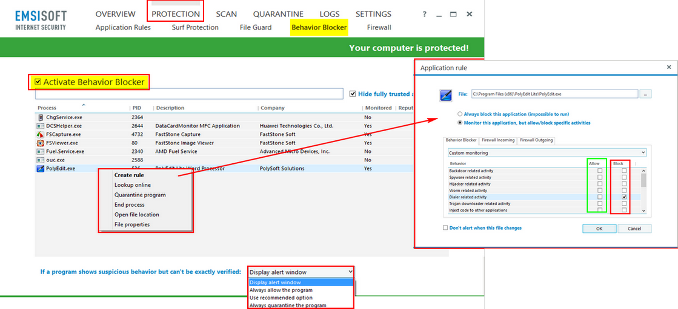Click the ChgService.exe process icon
Viewport: 678px width, 309px height.
tap(40, 117)
